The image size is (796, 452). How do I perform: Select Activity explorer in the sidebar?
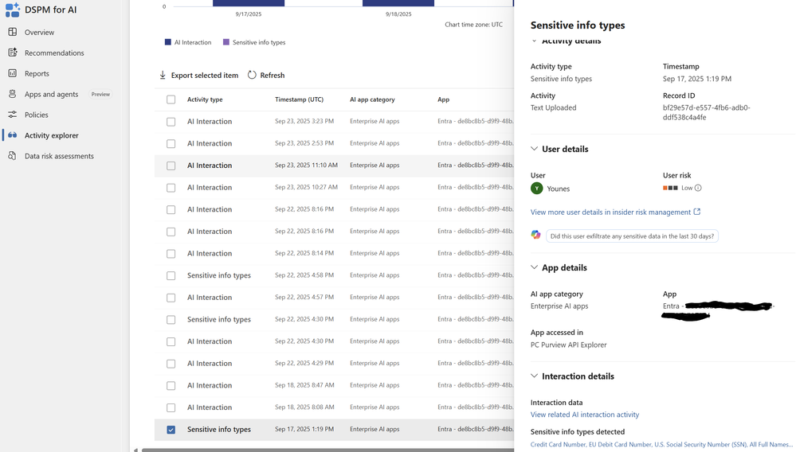click(51, 135)
